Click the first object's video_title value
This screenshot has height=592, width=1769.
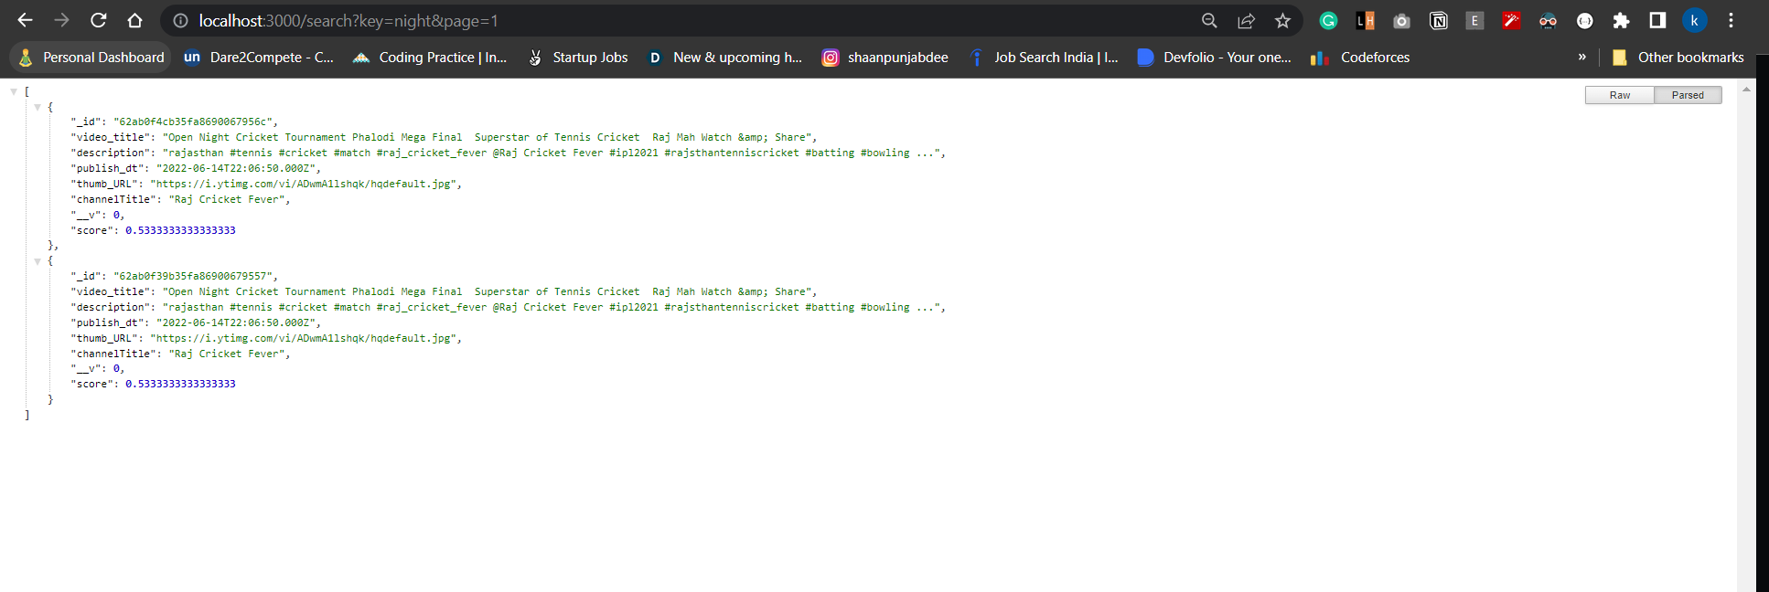click(x=487, y=137)
